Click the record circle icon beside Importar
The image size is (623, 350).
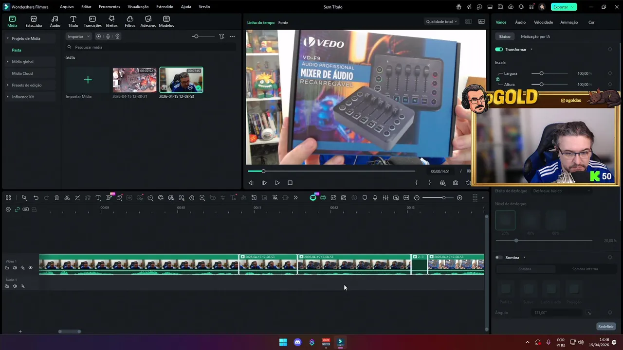click(99, 36)
